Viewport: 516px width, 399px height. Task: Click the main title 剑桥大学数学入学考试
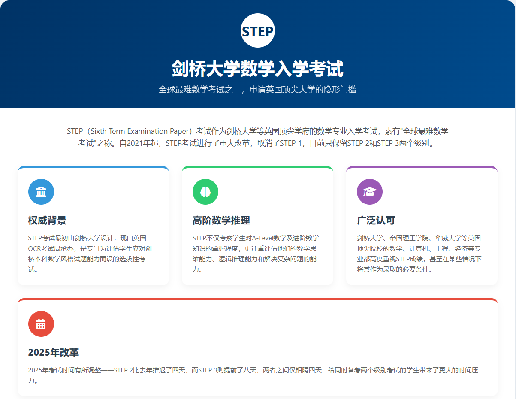(x=257, y=69)
